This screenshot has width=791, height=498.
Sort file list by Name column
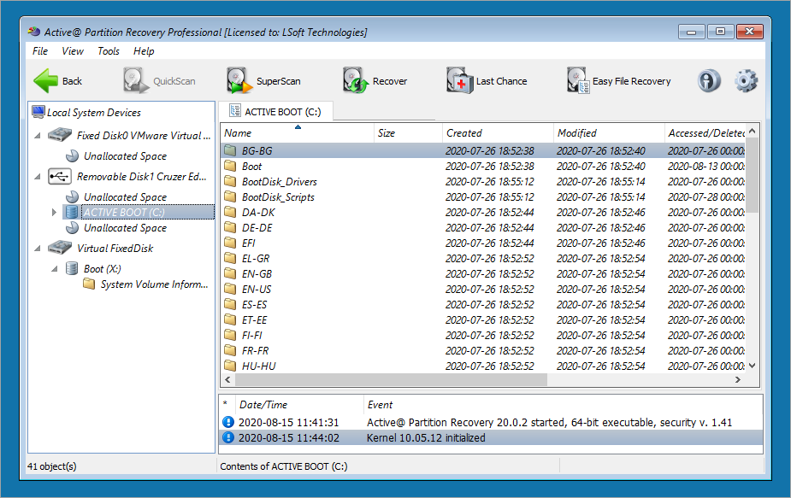coord(297,133)
